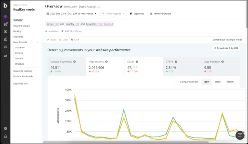Viewport: 248px width, 144px height.
Task: Click the bookmark Save icon
Action: (72, 39)
